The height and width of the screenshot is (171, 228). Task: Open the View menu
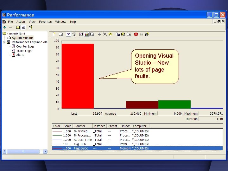coord(32,22)
